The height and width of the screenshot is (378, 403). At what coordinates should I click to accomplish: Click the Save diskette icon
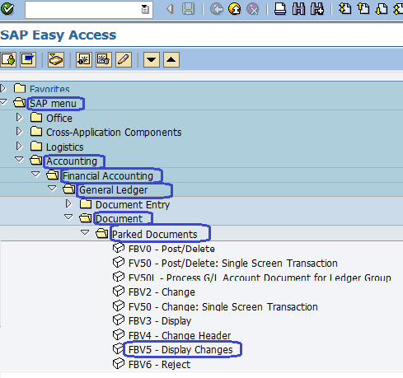point(189,9)
